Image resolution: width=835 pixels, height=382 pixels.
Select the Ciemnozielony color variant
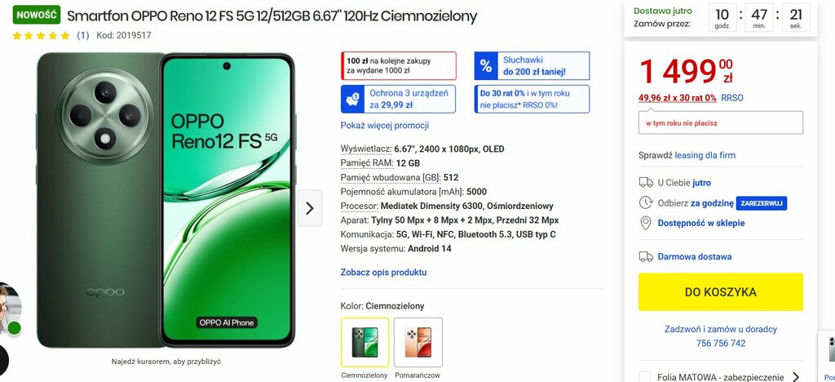(364, 342)
